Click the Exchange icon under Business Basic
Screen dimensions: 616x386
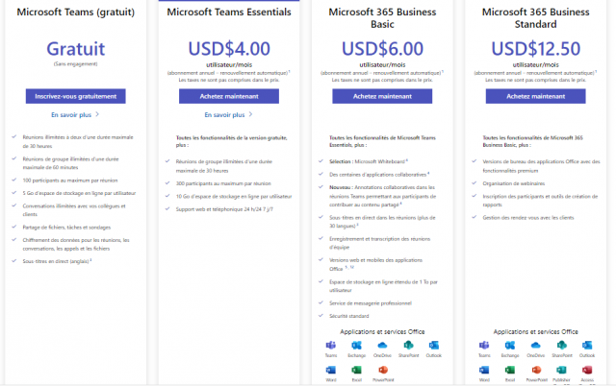[x=356, y=346]
